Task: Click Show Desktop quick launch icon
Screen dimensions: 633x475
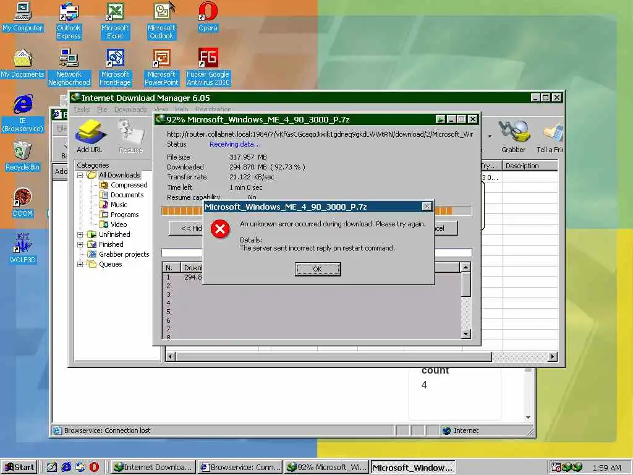Action: [x=52, y=468]
